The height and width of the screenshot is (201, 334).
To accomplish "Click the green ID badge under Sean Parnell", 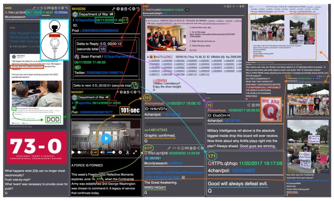I will point(77,67).
